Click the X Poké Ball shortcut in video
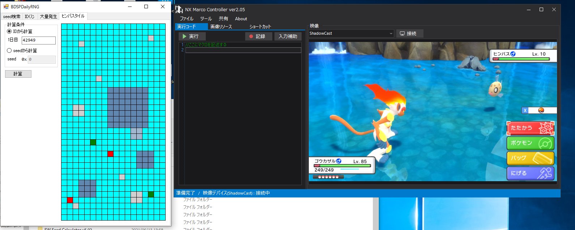This screenshot has width=575, height=230. [x=539, y=111]
